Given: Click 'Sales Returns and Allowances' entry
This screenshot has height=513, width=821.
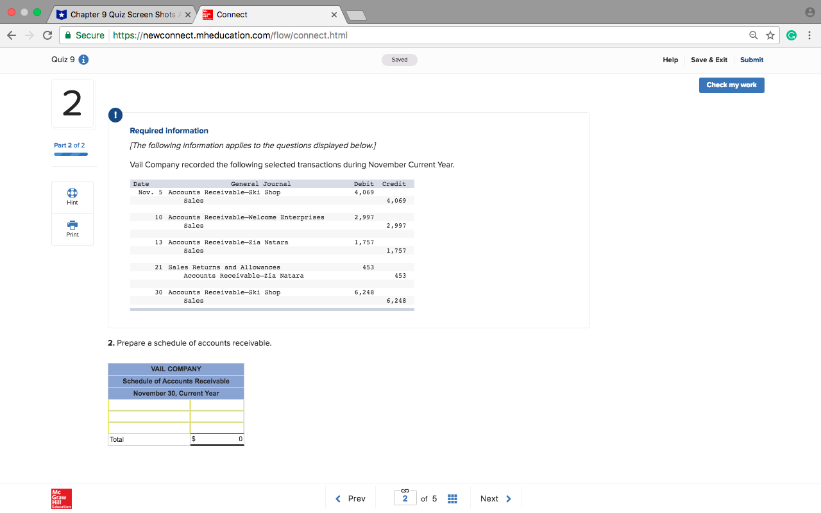Looking at the screenshot, I should point(224,267).
